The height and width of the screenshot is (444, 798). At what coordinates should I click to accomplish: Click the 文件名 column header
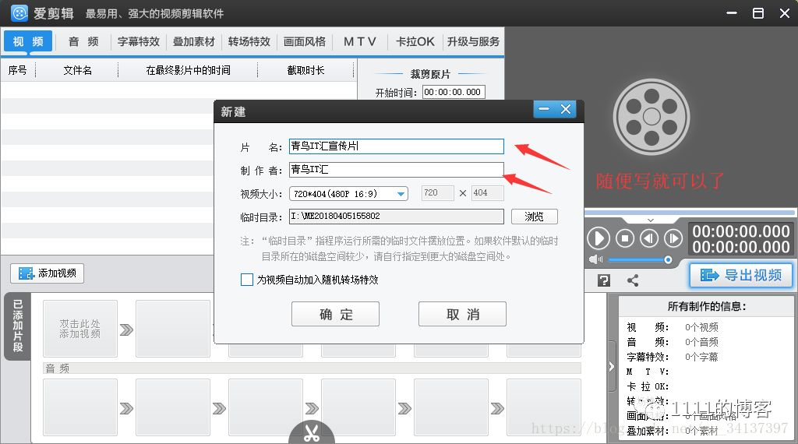(x=77, y=70)
